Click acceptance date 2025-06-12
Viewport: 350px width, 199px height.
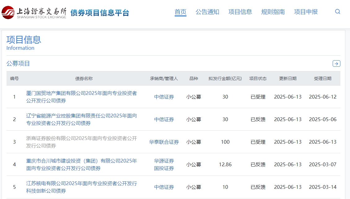tap(323, 97)
